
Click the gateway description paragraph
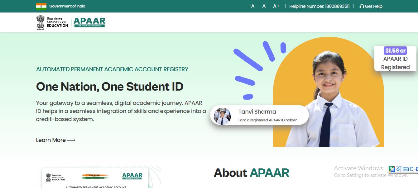point(121,111)
